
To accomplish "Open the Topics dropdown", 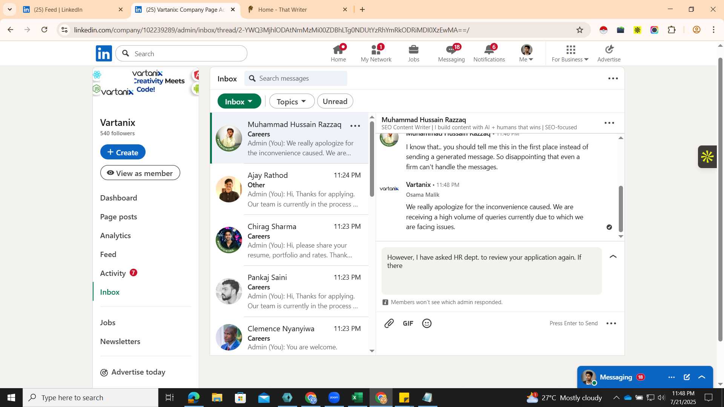I will [291, 101].
